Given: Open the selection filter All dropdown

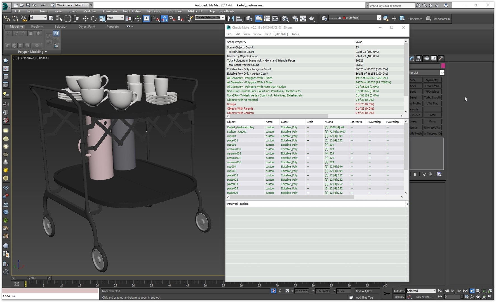Looking at the screenshot, I should click(38, 18).
